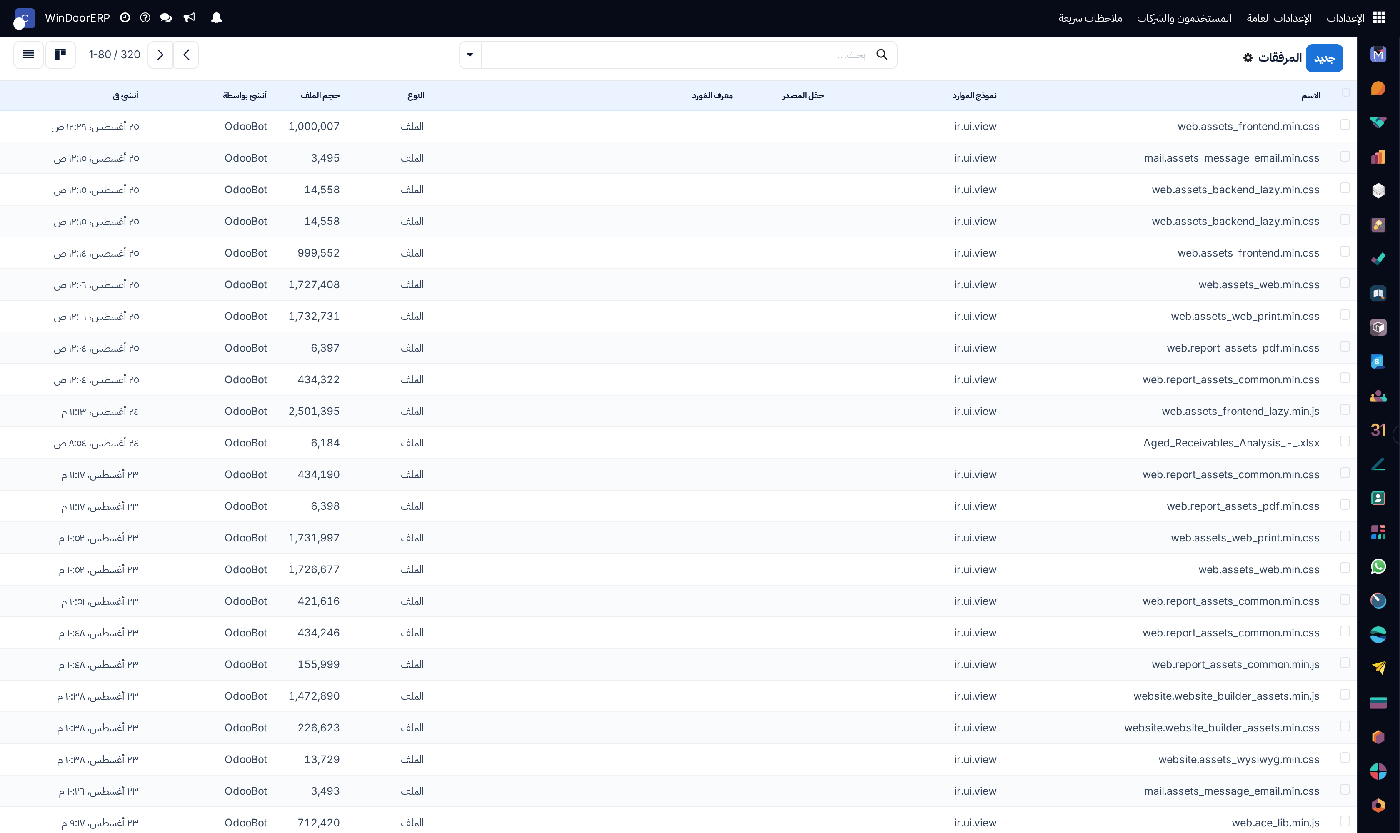This screenshot has height=833, width=1400.
Task: Switch to list view
Action: pos(29,55)
